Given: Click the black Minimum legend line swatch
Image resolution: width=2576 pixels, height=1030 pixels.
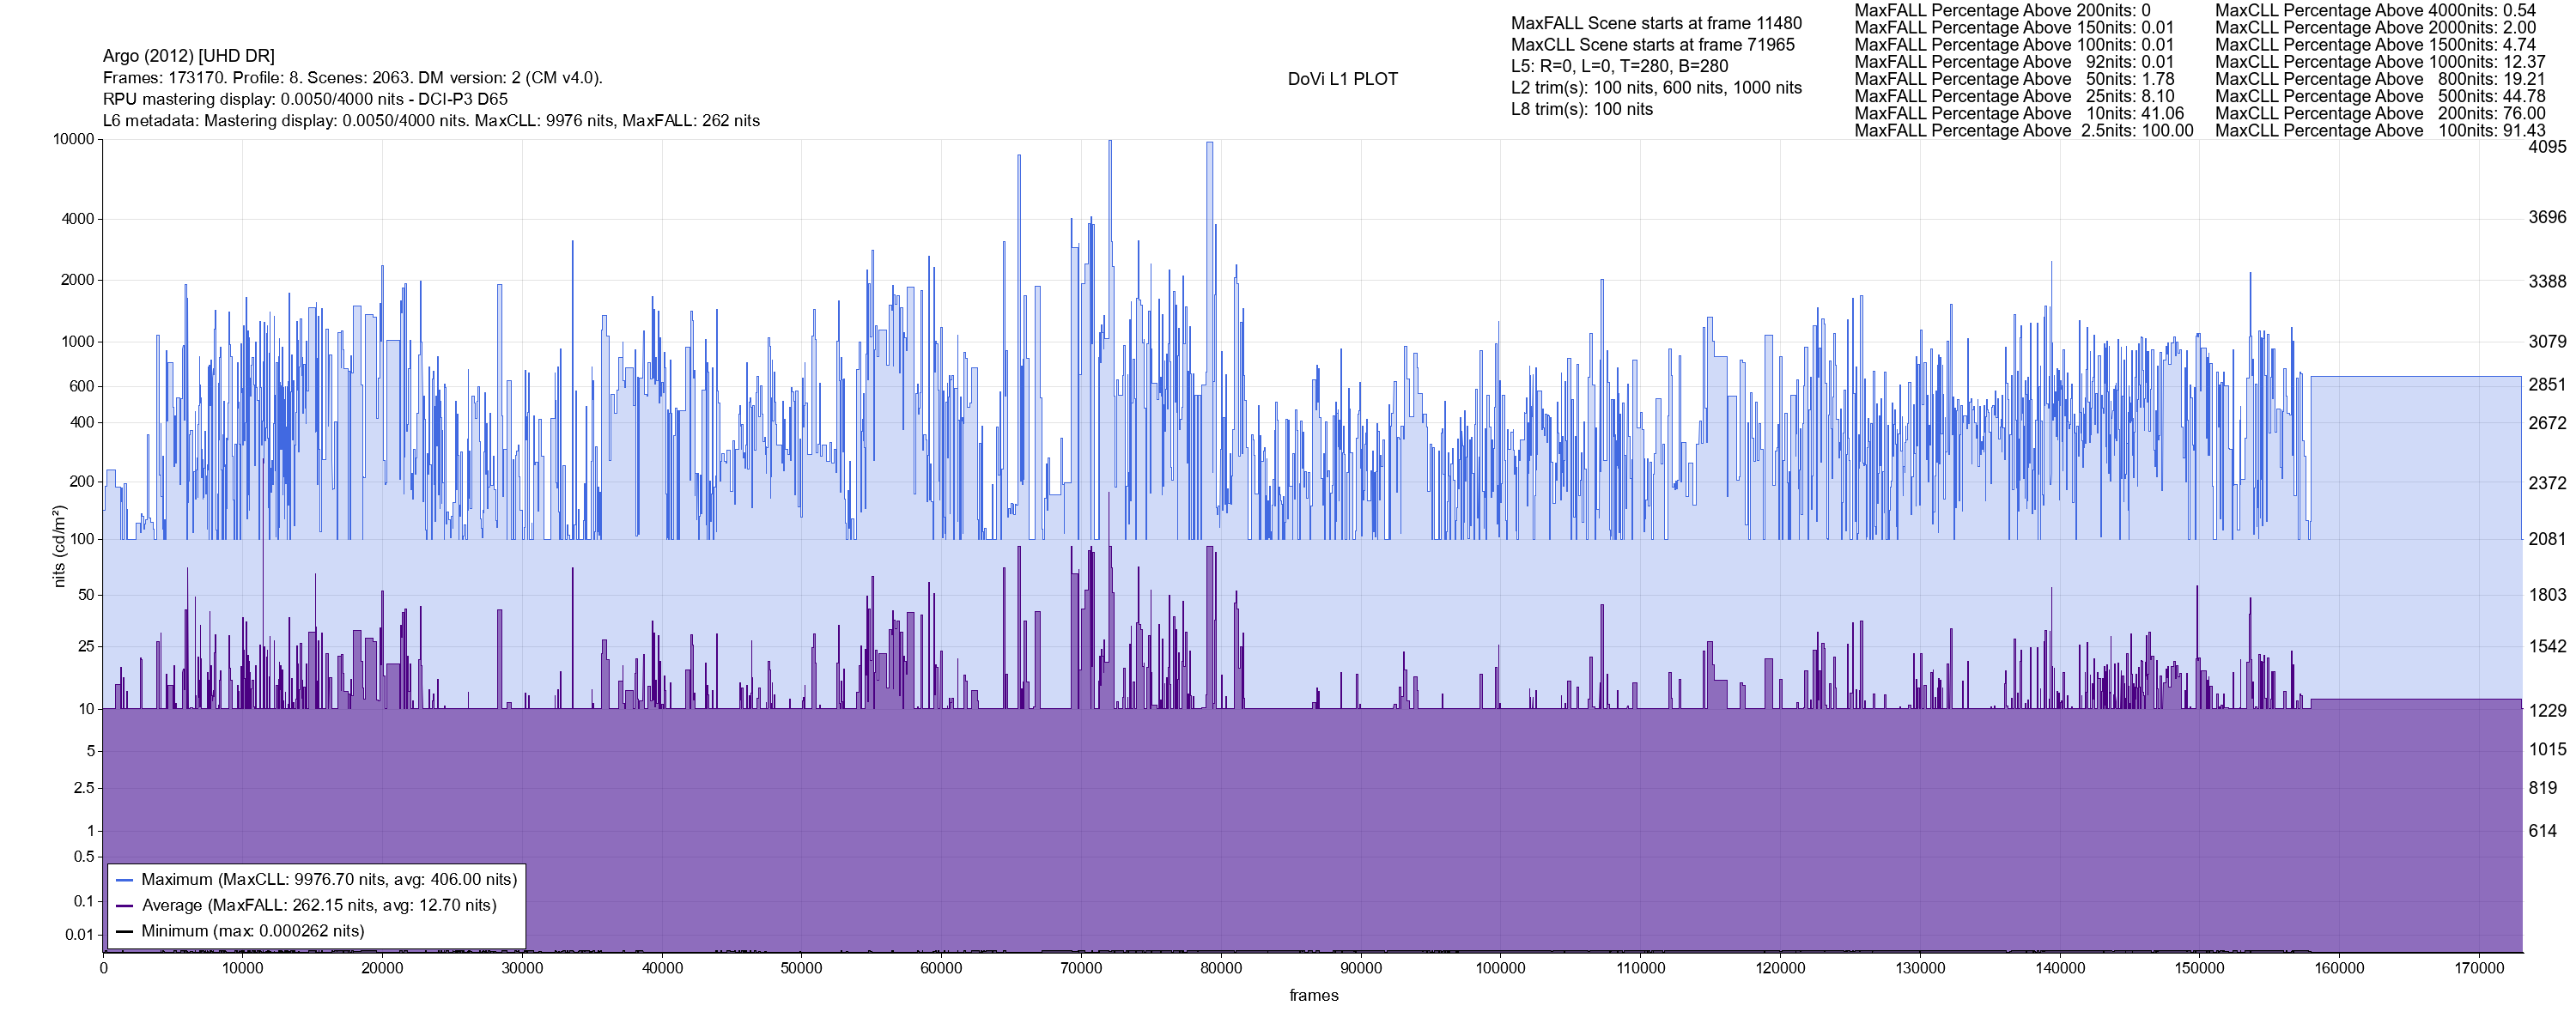Looking at the screenshot, I should 125,932.
